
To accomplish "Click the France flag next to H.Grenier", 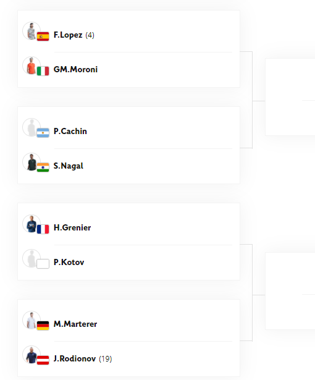I will (43, 229).
